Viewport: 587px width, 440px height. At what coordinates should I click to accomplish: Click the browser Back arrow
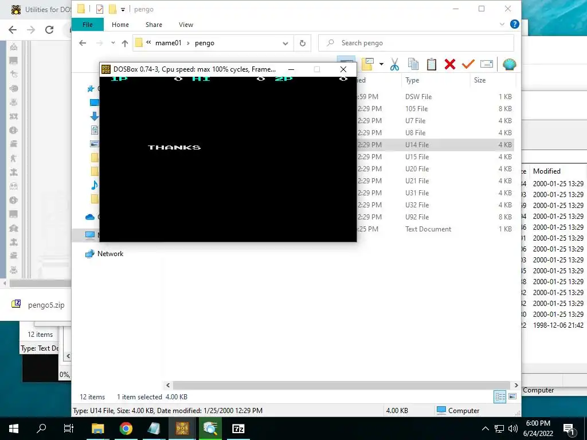[13, 30]
